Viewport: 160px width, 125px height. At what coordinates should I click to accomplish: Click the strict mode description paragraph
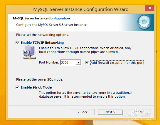pos(85,95)
